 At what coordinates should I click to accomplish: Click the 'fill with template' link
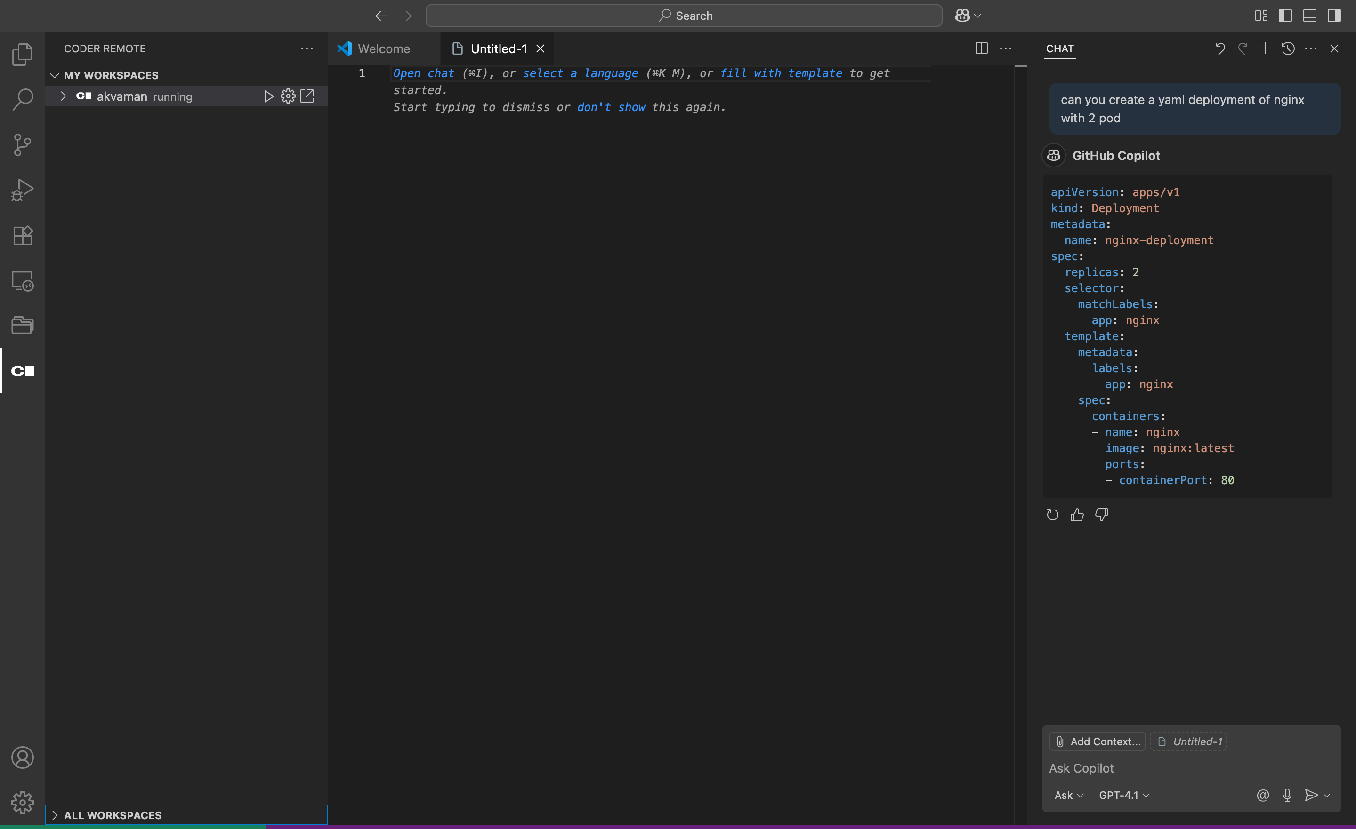click(x=781, y=73)
